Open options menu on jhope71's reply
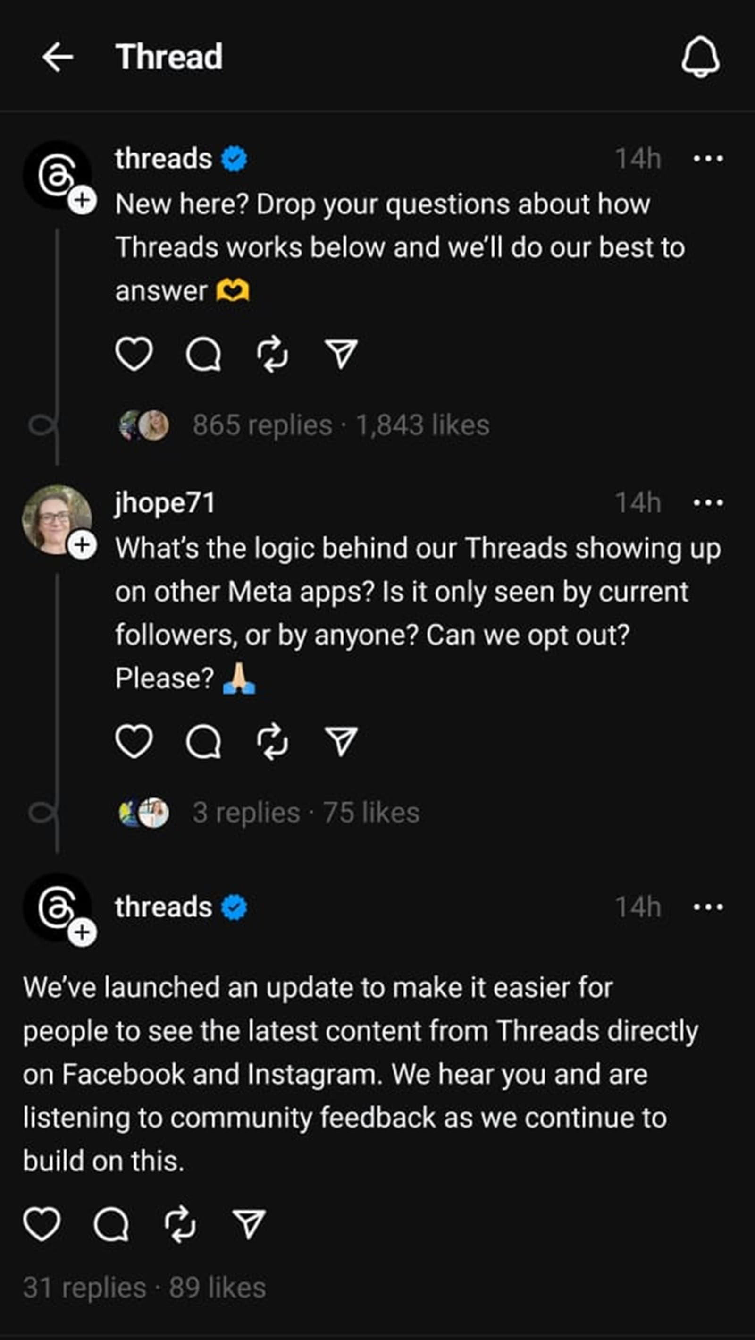The image size is (755, 1340). (710, 502)
